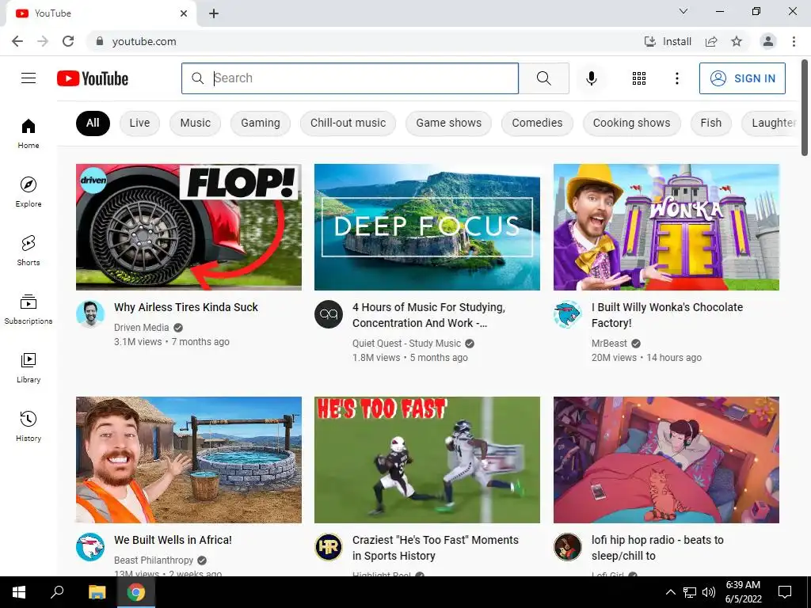Play Wonka factory thumbnail
The image size is (811, 608).
(x=666, y=227)
